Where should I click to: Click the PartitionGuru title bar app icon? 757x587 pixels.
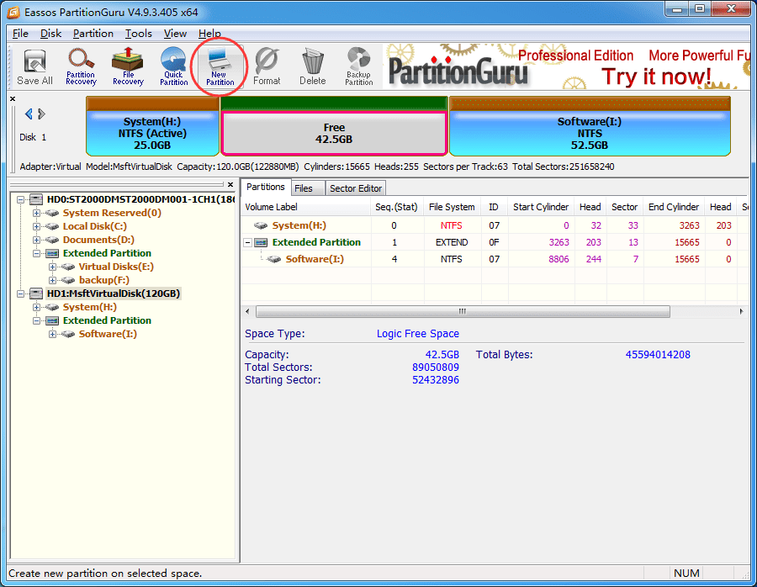pos(13,12)
